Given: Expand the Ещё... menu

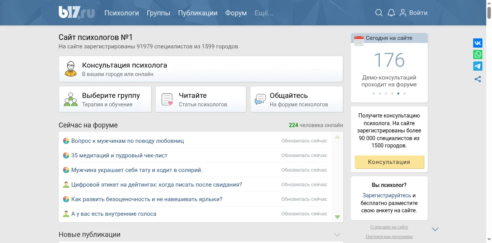Looking at the screenshot, I should [264, 13].
